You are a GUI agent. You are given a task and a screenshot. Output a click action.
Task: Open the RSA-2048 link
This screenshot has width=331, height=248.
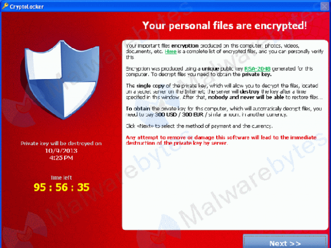pos(258,69)
